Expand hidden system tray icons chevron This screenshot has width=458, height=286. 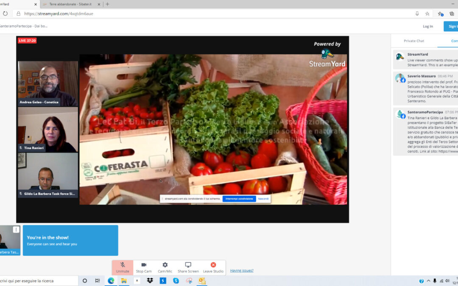pos(428,281)
